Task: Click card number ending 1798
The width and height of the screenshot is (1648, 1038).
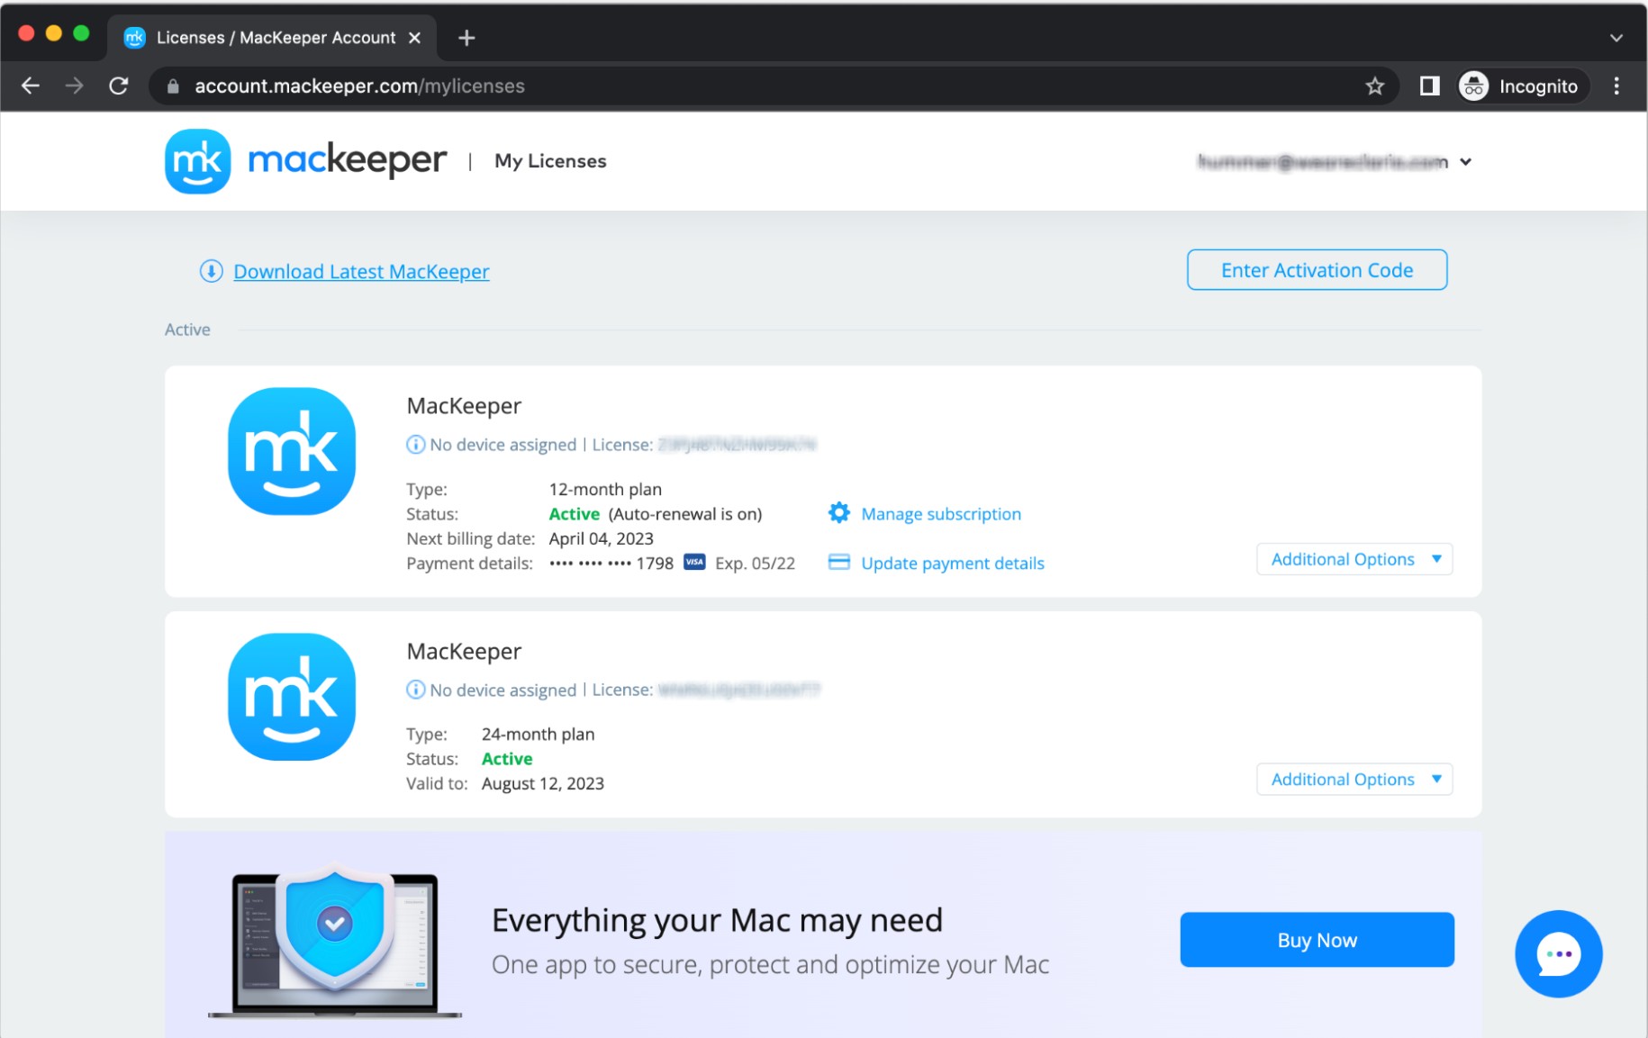Action: point(611,564)
